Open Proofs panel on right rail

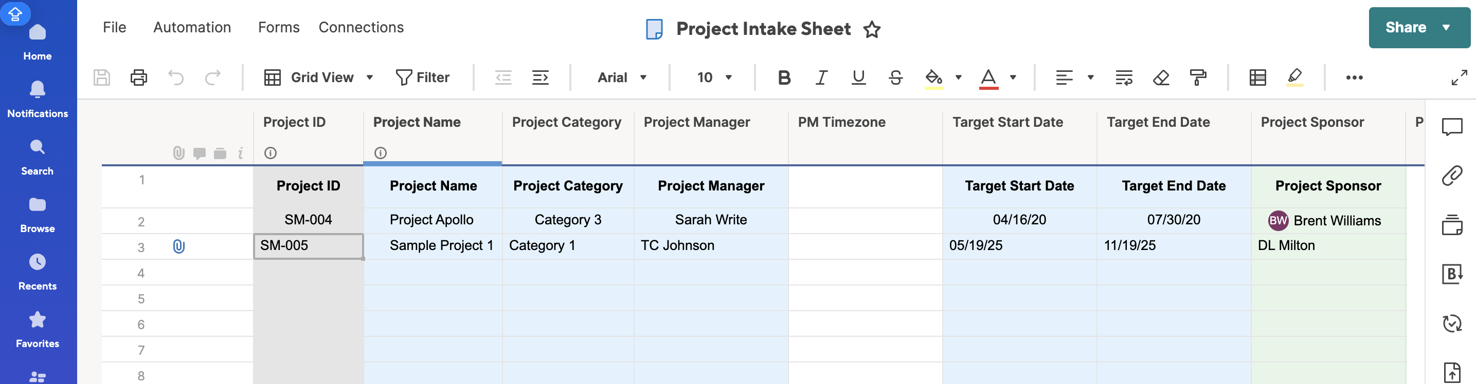click(1452, 225)
